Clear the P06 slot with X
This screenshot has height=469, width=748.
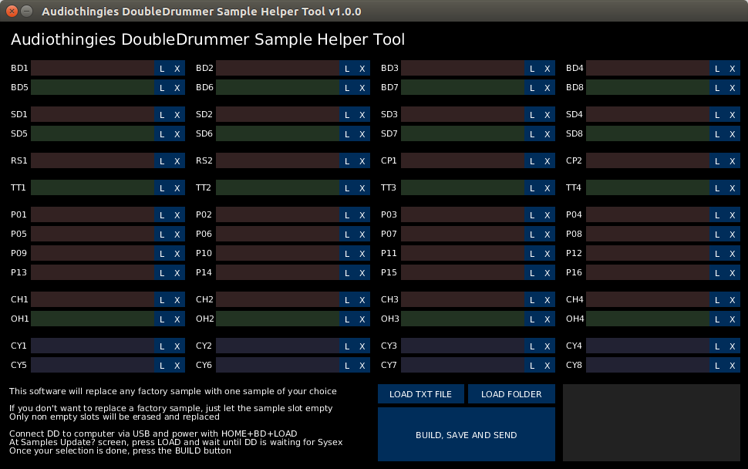tap(362, 234)
